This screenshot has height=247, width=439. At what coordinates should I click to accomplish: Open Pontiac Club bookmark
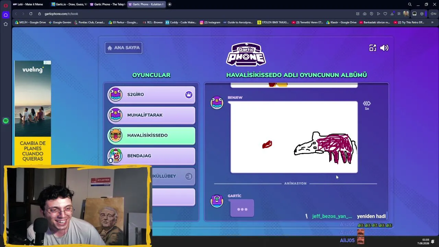pos(90,22)
